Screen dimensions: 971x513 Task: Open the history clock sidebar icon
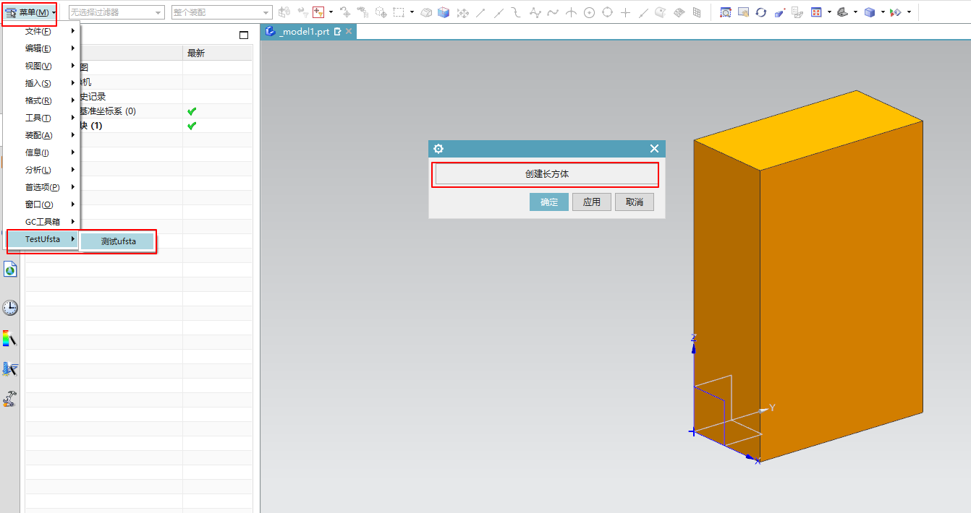[10, 308]
